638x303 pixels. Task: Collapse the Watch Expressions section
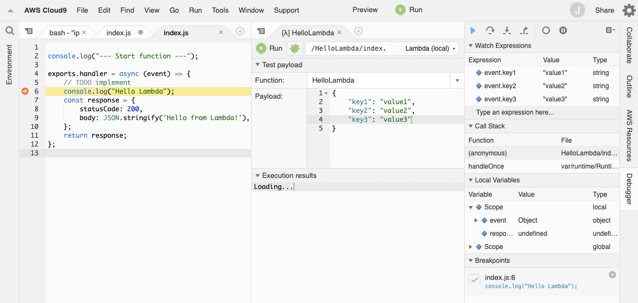click(471, 46)
